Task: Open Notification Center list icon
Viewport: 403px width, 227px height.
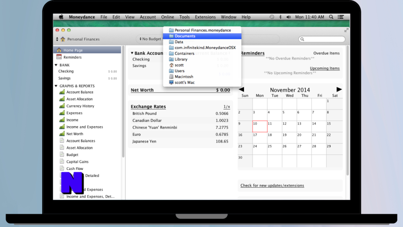Action: tap(341, 17)
